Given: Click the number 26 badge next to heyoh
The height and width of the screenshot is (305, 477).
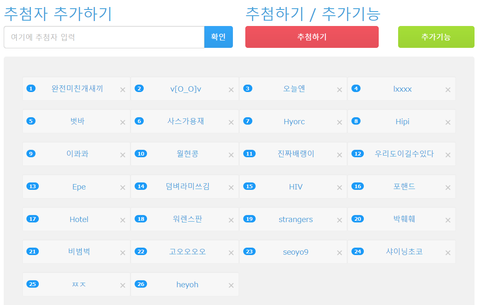Looking at the screenshot, I should pyautogui.click(x=141, y=284).
